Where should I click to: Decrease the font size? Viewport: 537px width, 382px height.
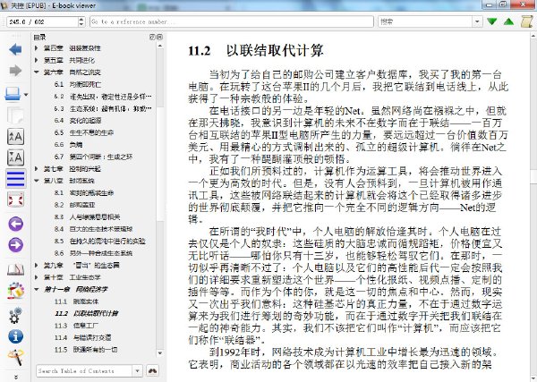coord(15,157)
